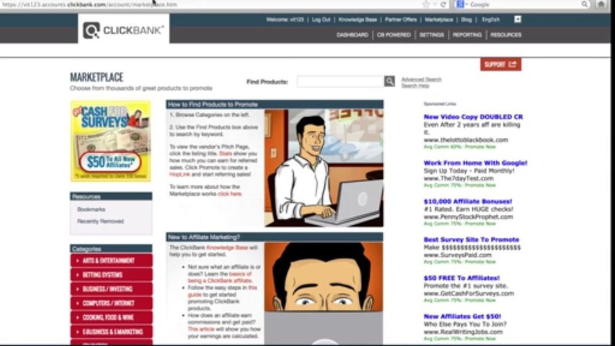Image resolution: width=615 pixels, height=346 pixels.
Task: Click www.RealWritingJobs.com text
Action: tap(463, 332)
